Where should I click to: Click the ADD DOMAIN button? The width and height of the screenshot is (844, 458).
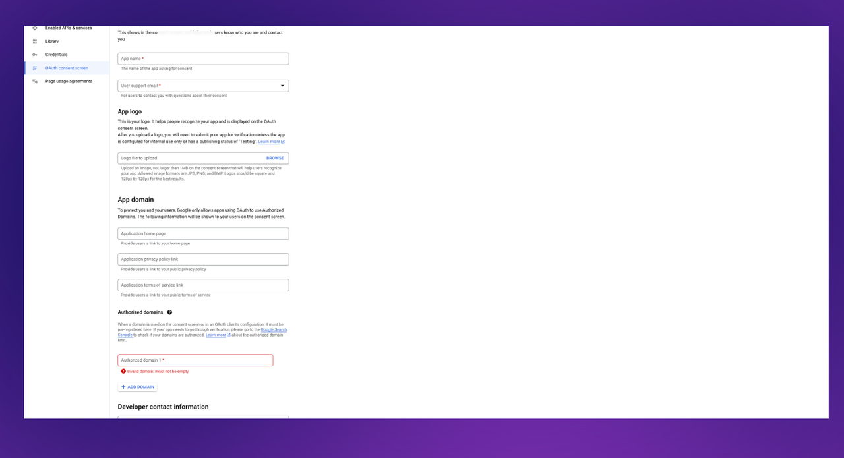(x=137, y=387)
